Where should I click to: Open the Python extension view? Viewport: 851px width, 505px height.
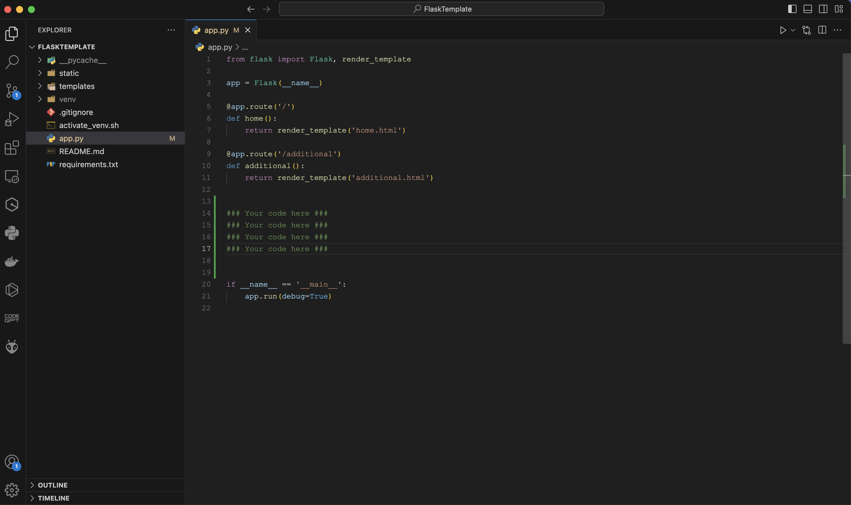(12, 233)
